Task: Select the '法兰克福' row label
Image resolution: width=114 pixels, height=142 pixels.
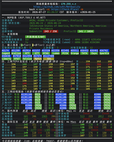Action: [7, 133]
